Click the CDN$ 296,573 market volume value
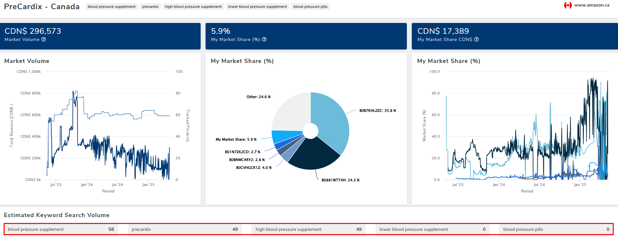 click(x=33, y=31)
